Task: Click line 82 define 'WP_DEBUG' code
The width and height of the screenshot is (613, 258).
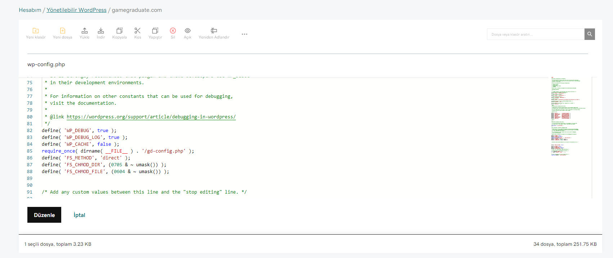Action: click(79, 131)
